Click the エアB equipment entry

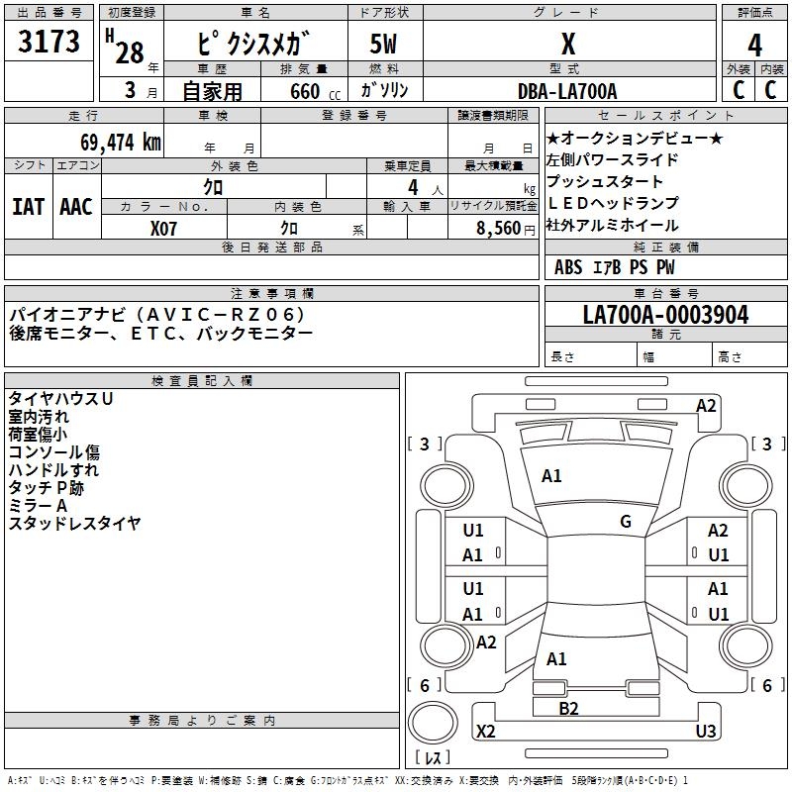(606, 267)
